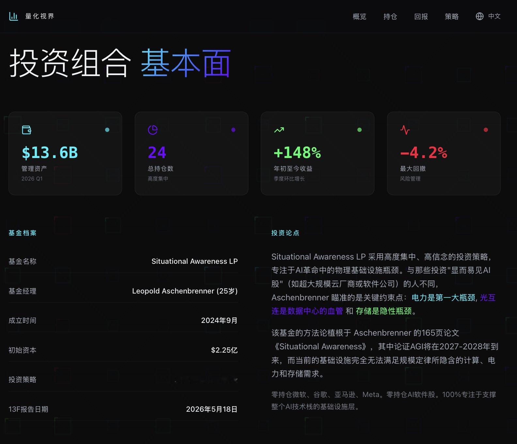
Task: Click the 总持仓数 label
Action: click(x=161, y=168)
